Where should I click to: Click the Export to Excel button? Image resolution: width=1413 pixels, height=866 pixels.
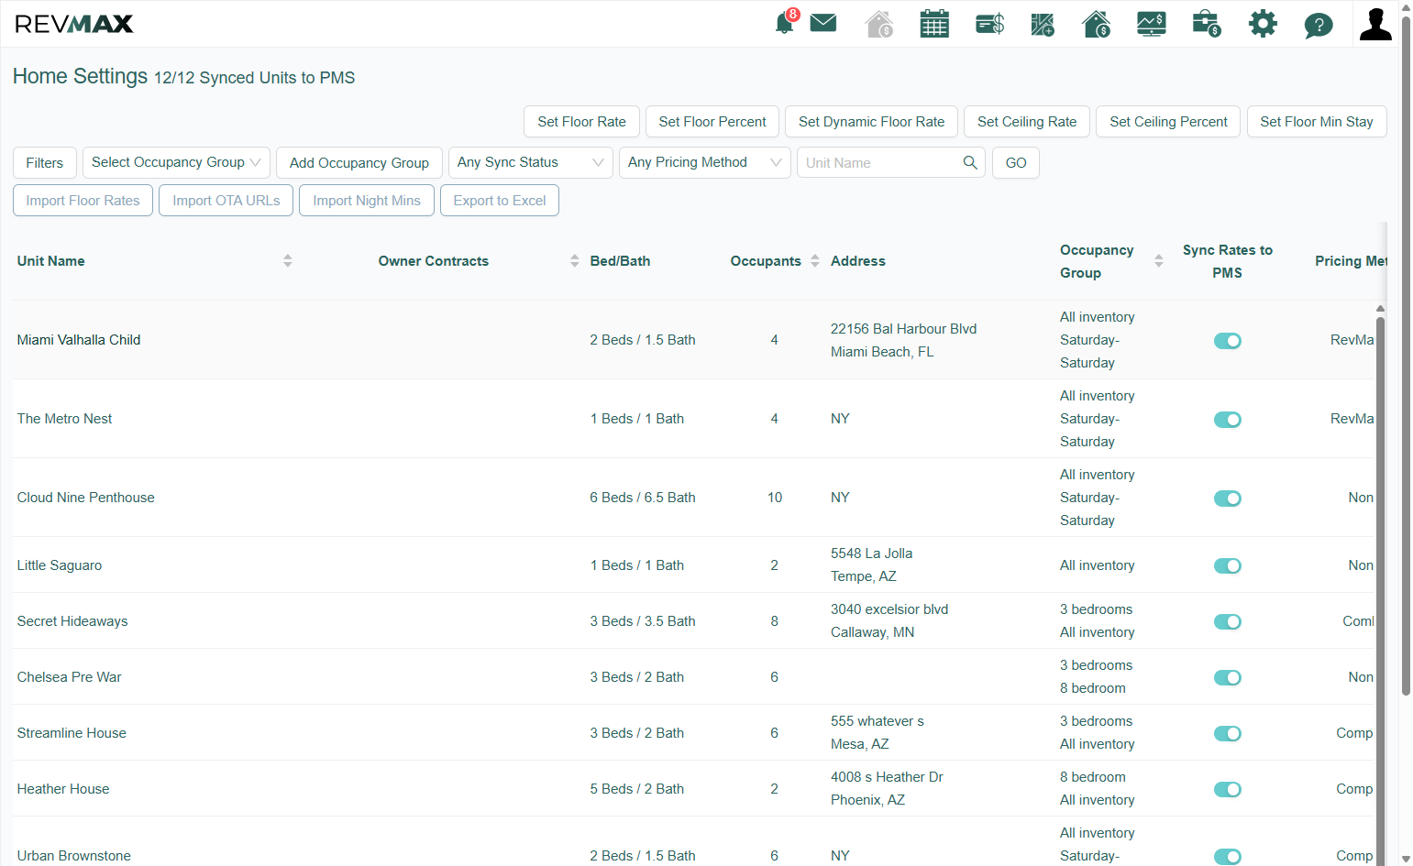[x=499, y=201]
